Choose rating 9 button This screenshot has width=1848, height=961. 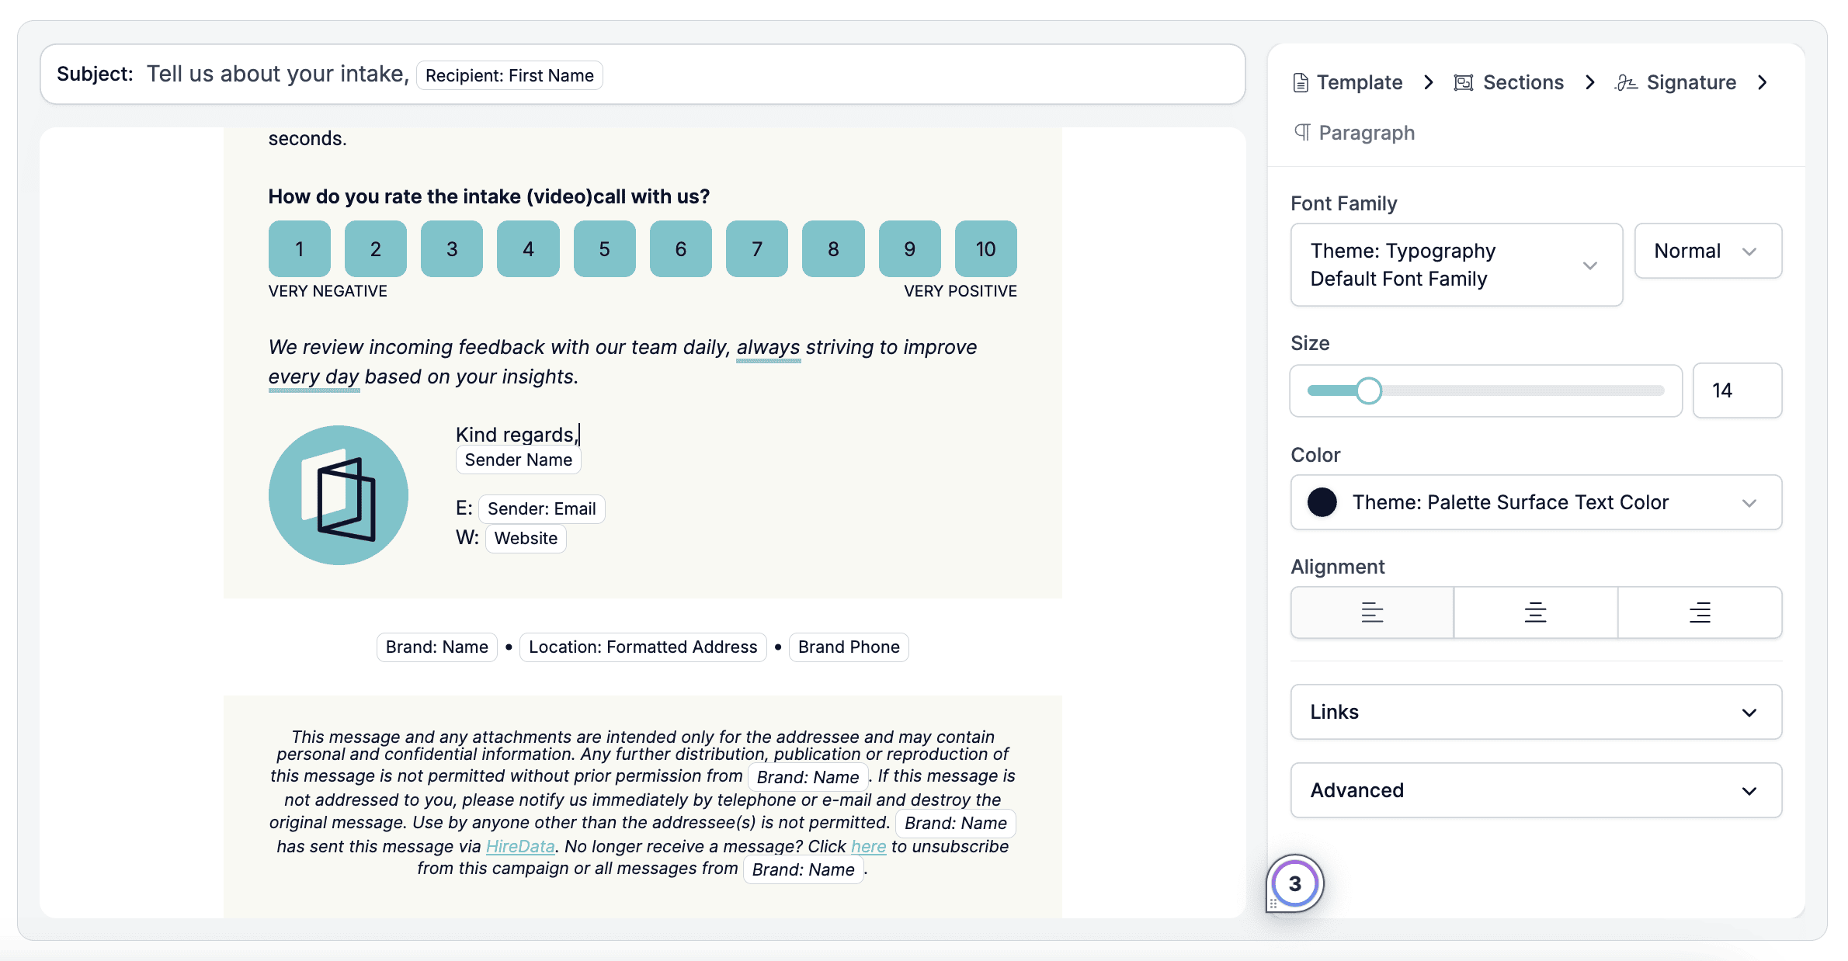(910, 249)
